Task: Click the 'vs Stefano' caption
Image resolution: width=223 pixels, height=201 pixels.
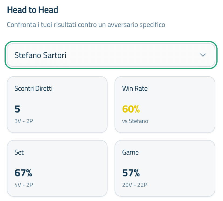Action: pyautogui.click(x=135, y=121)
